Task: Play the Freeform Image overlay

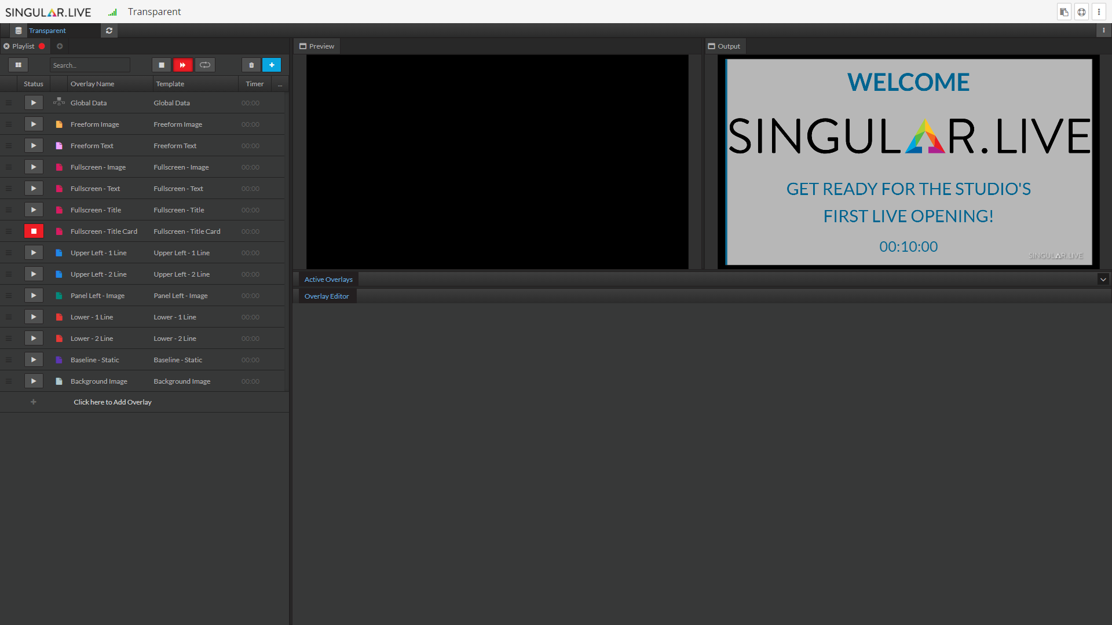Action: coord(34,124)
